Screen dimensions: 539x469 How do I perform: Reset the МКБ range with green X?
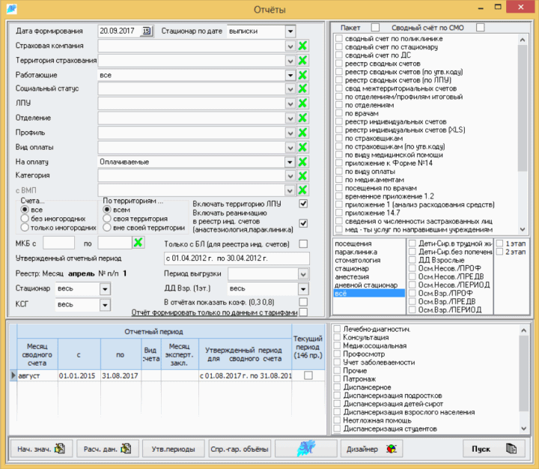coord(138,243)
